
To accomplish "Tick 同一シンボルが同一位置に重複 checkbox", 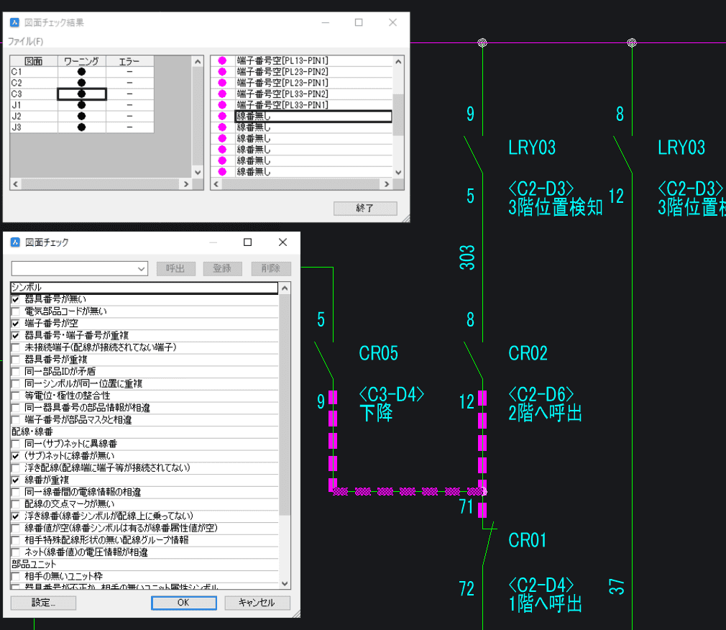I will [16, 383].
